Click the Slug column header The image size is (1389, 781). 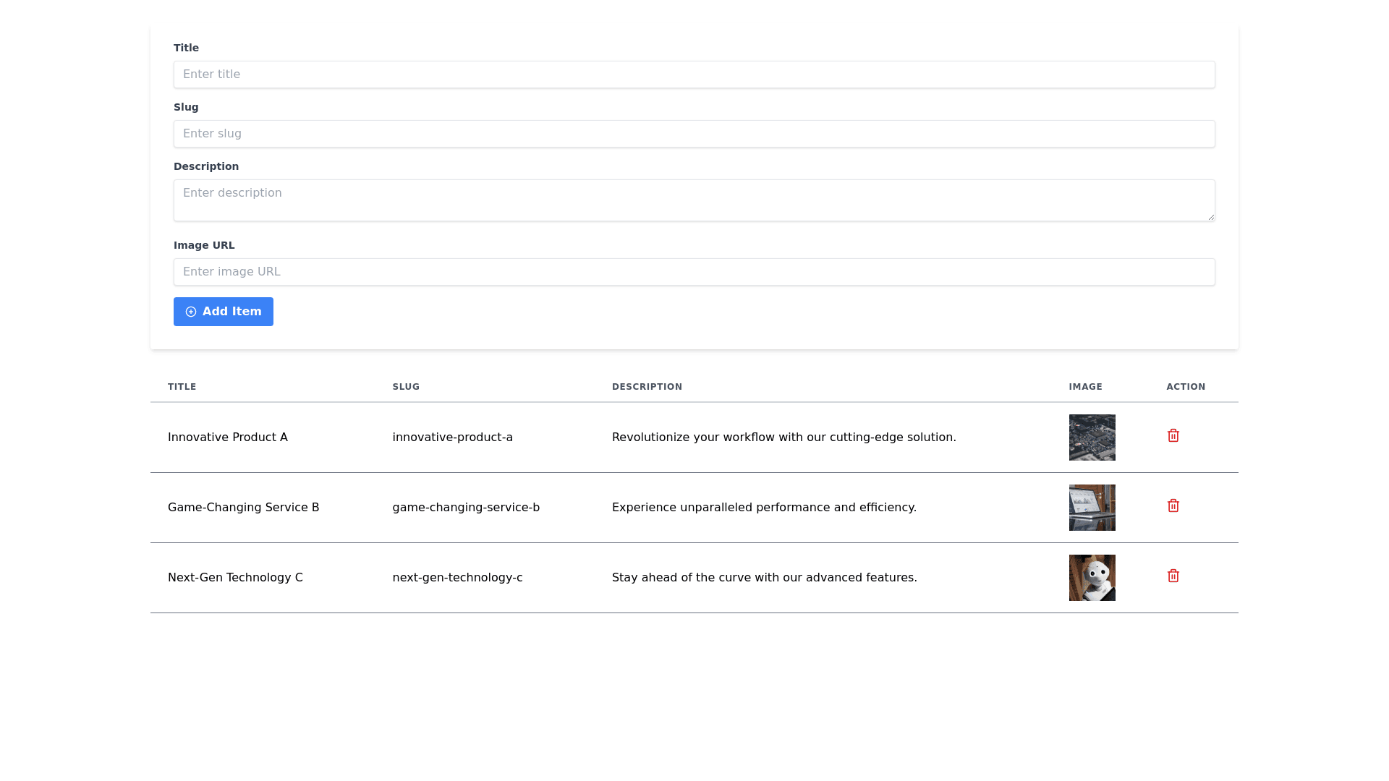406,387
